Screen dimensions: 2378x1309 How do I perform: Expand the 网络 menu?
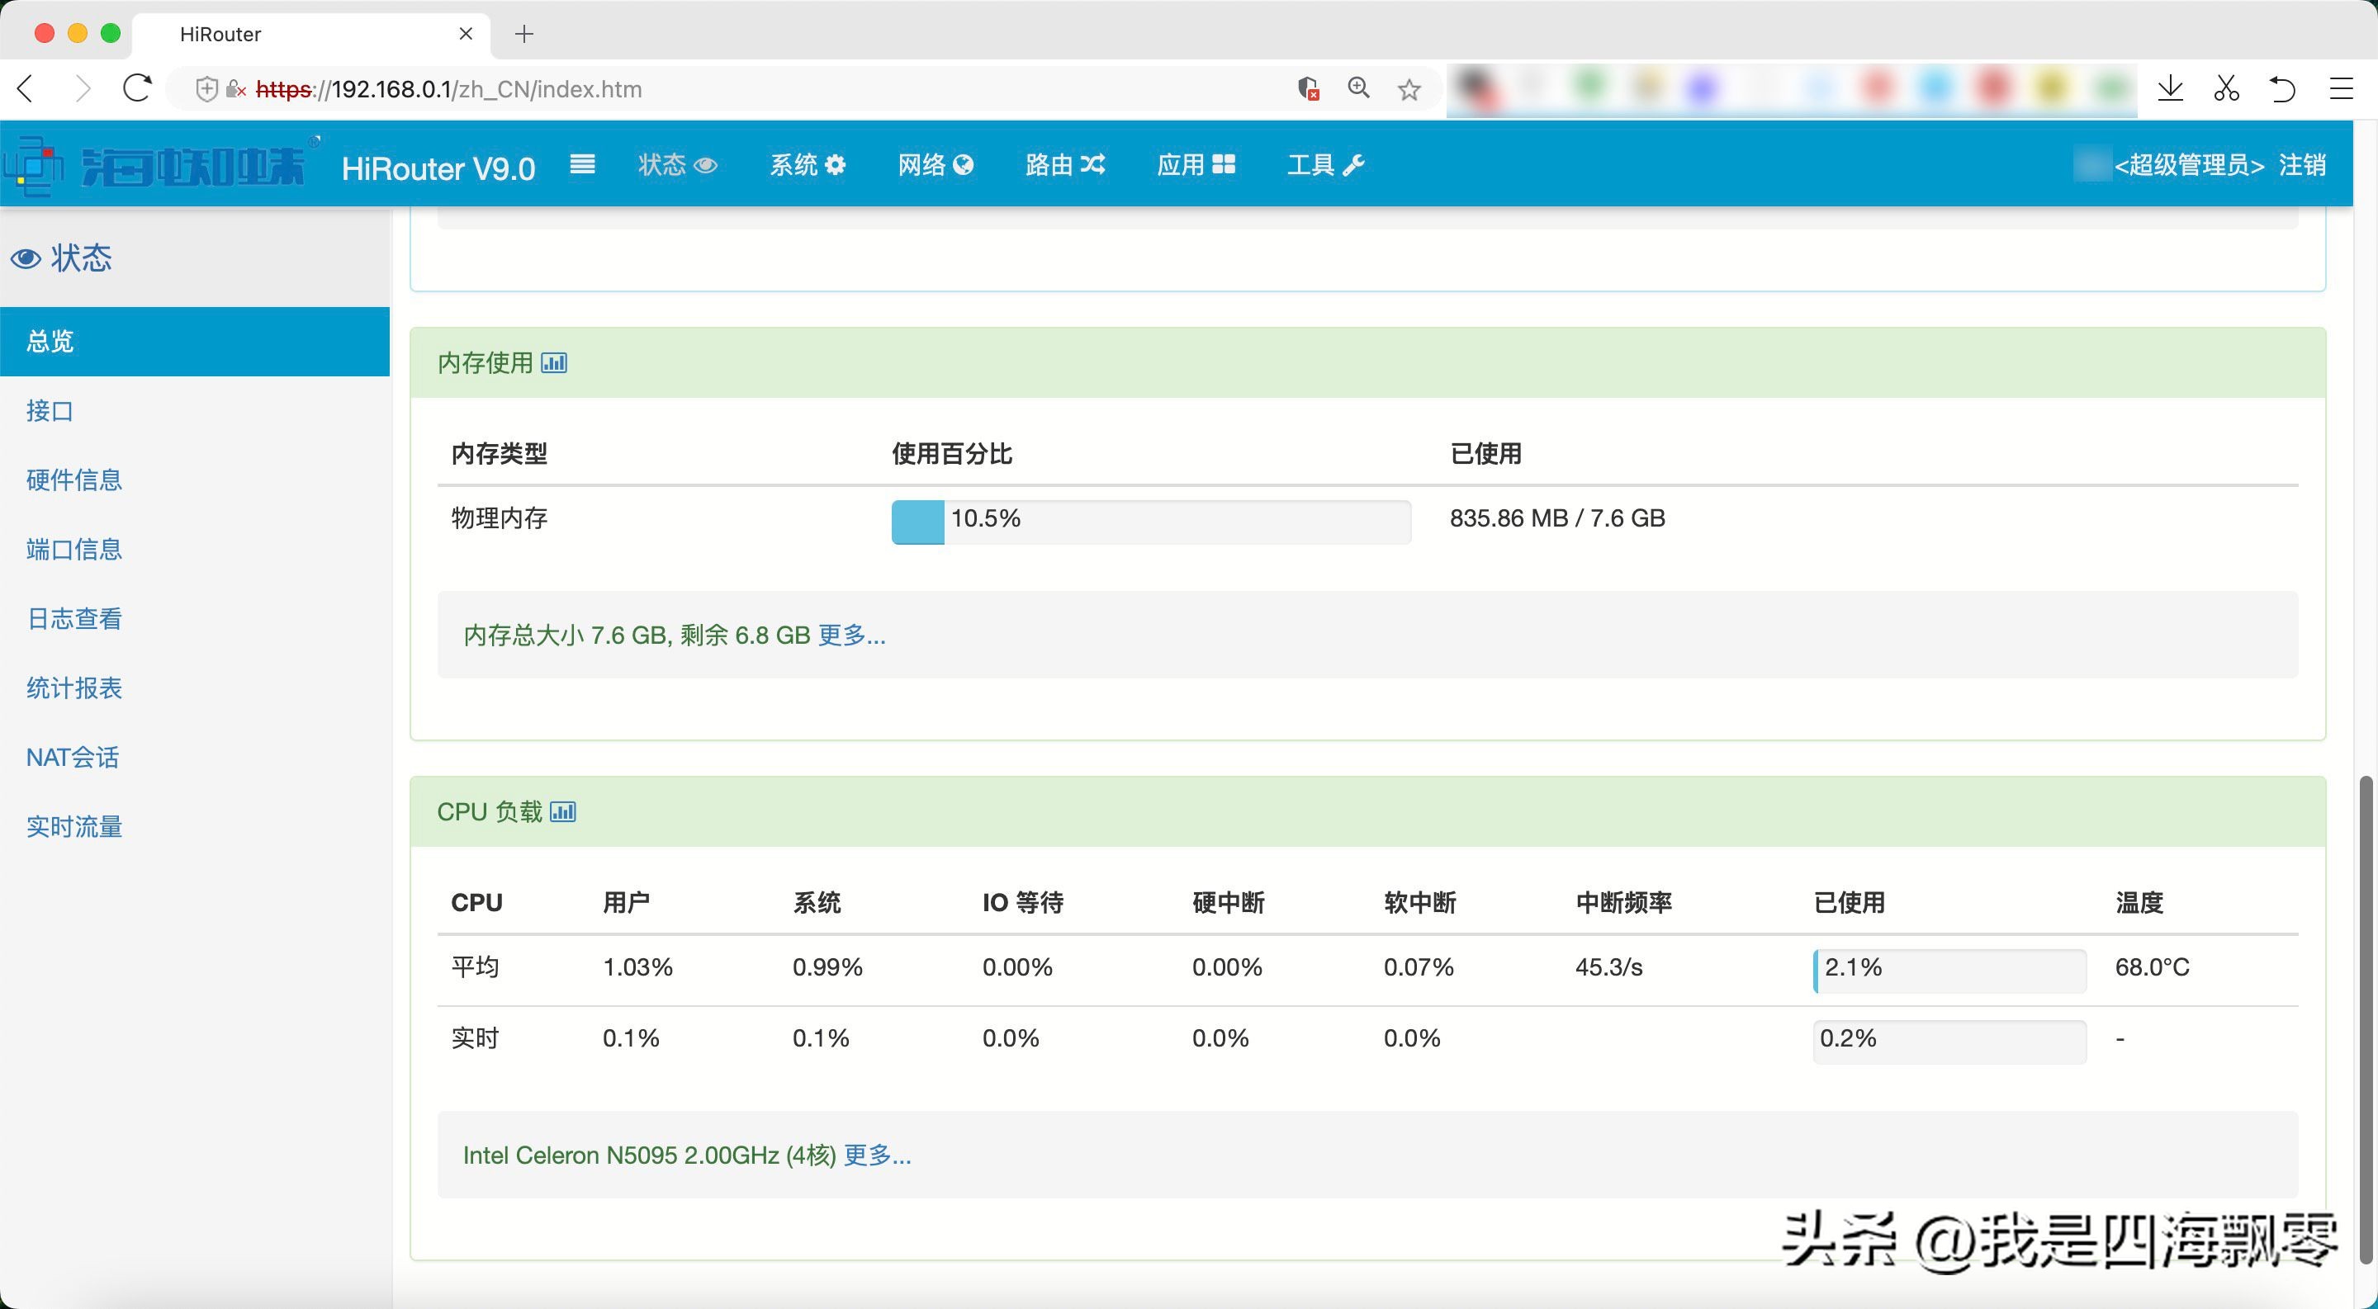[936, 165]
